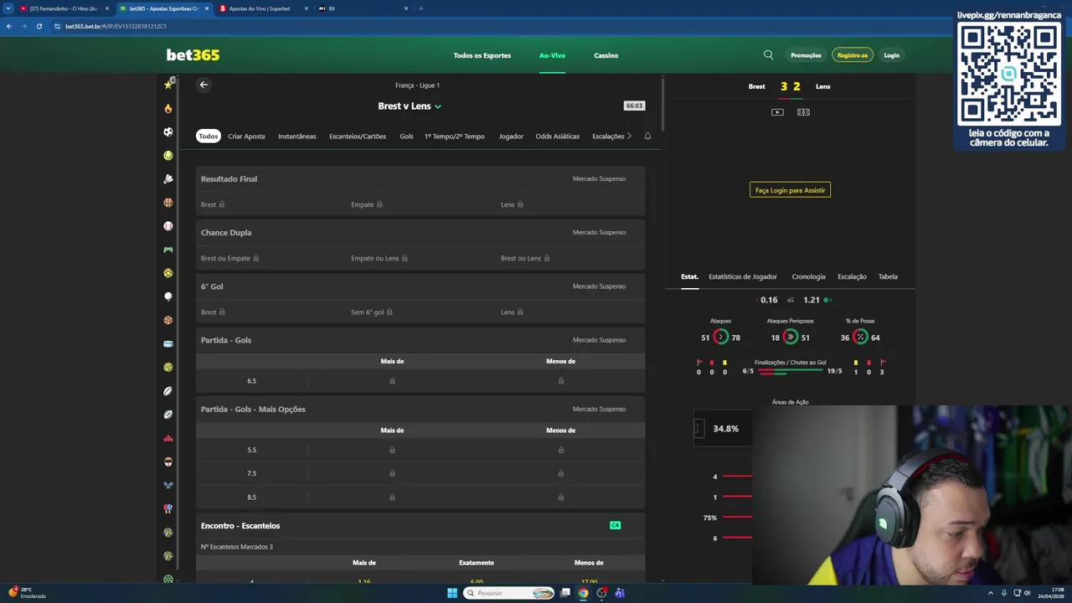Select Mais de 1.16 corner odds

point(364,581)
